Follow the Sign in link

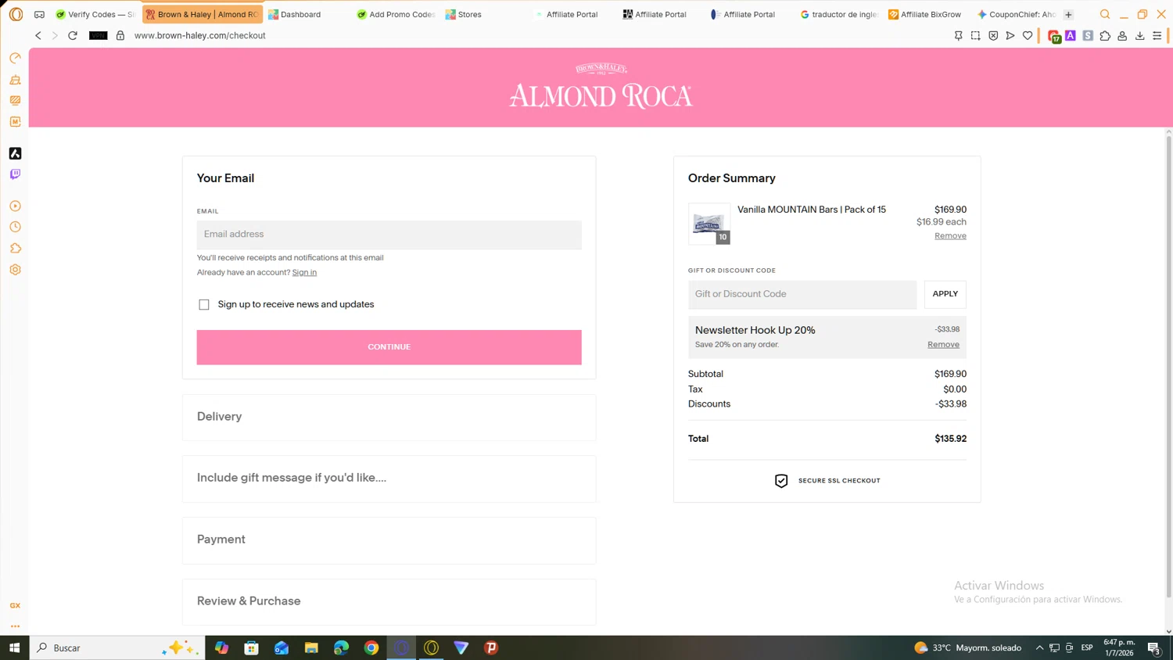click(x=304, y=272)
